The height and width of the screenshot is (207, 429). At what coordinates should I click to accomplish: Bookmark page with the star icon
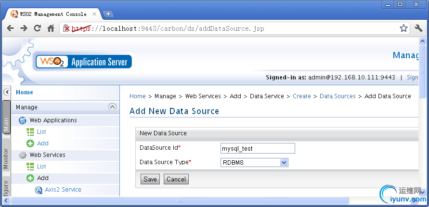tap(403, 28)
